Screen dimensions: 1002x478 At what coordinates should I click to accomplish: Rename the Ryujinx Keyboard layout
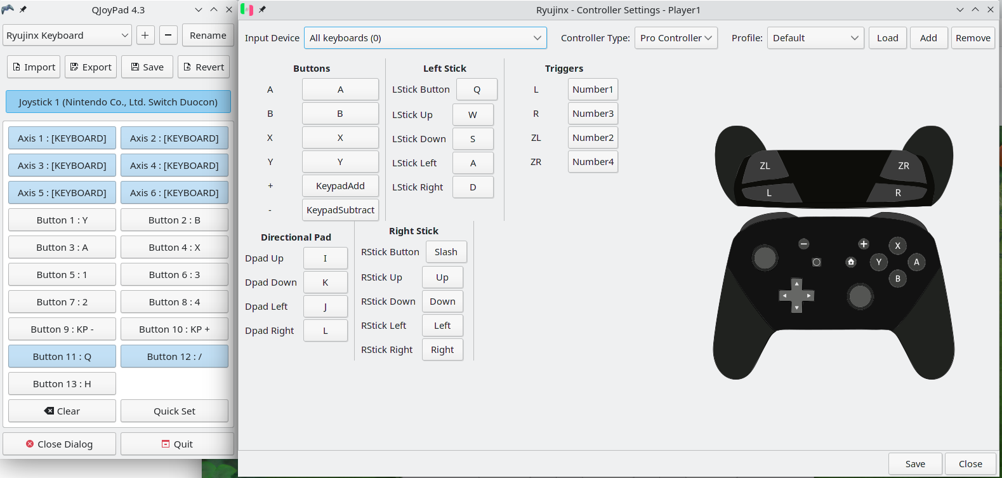pyautogui.click(x=208, y=36)
